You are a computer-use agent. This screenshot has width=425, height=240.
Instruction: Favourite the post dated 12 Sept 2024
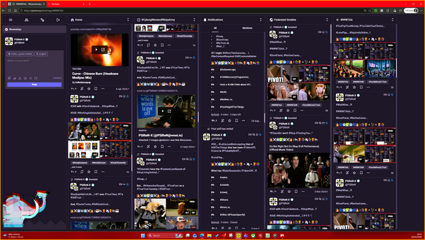click(x=156, y=146)
